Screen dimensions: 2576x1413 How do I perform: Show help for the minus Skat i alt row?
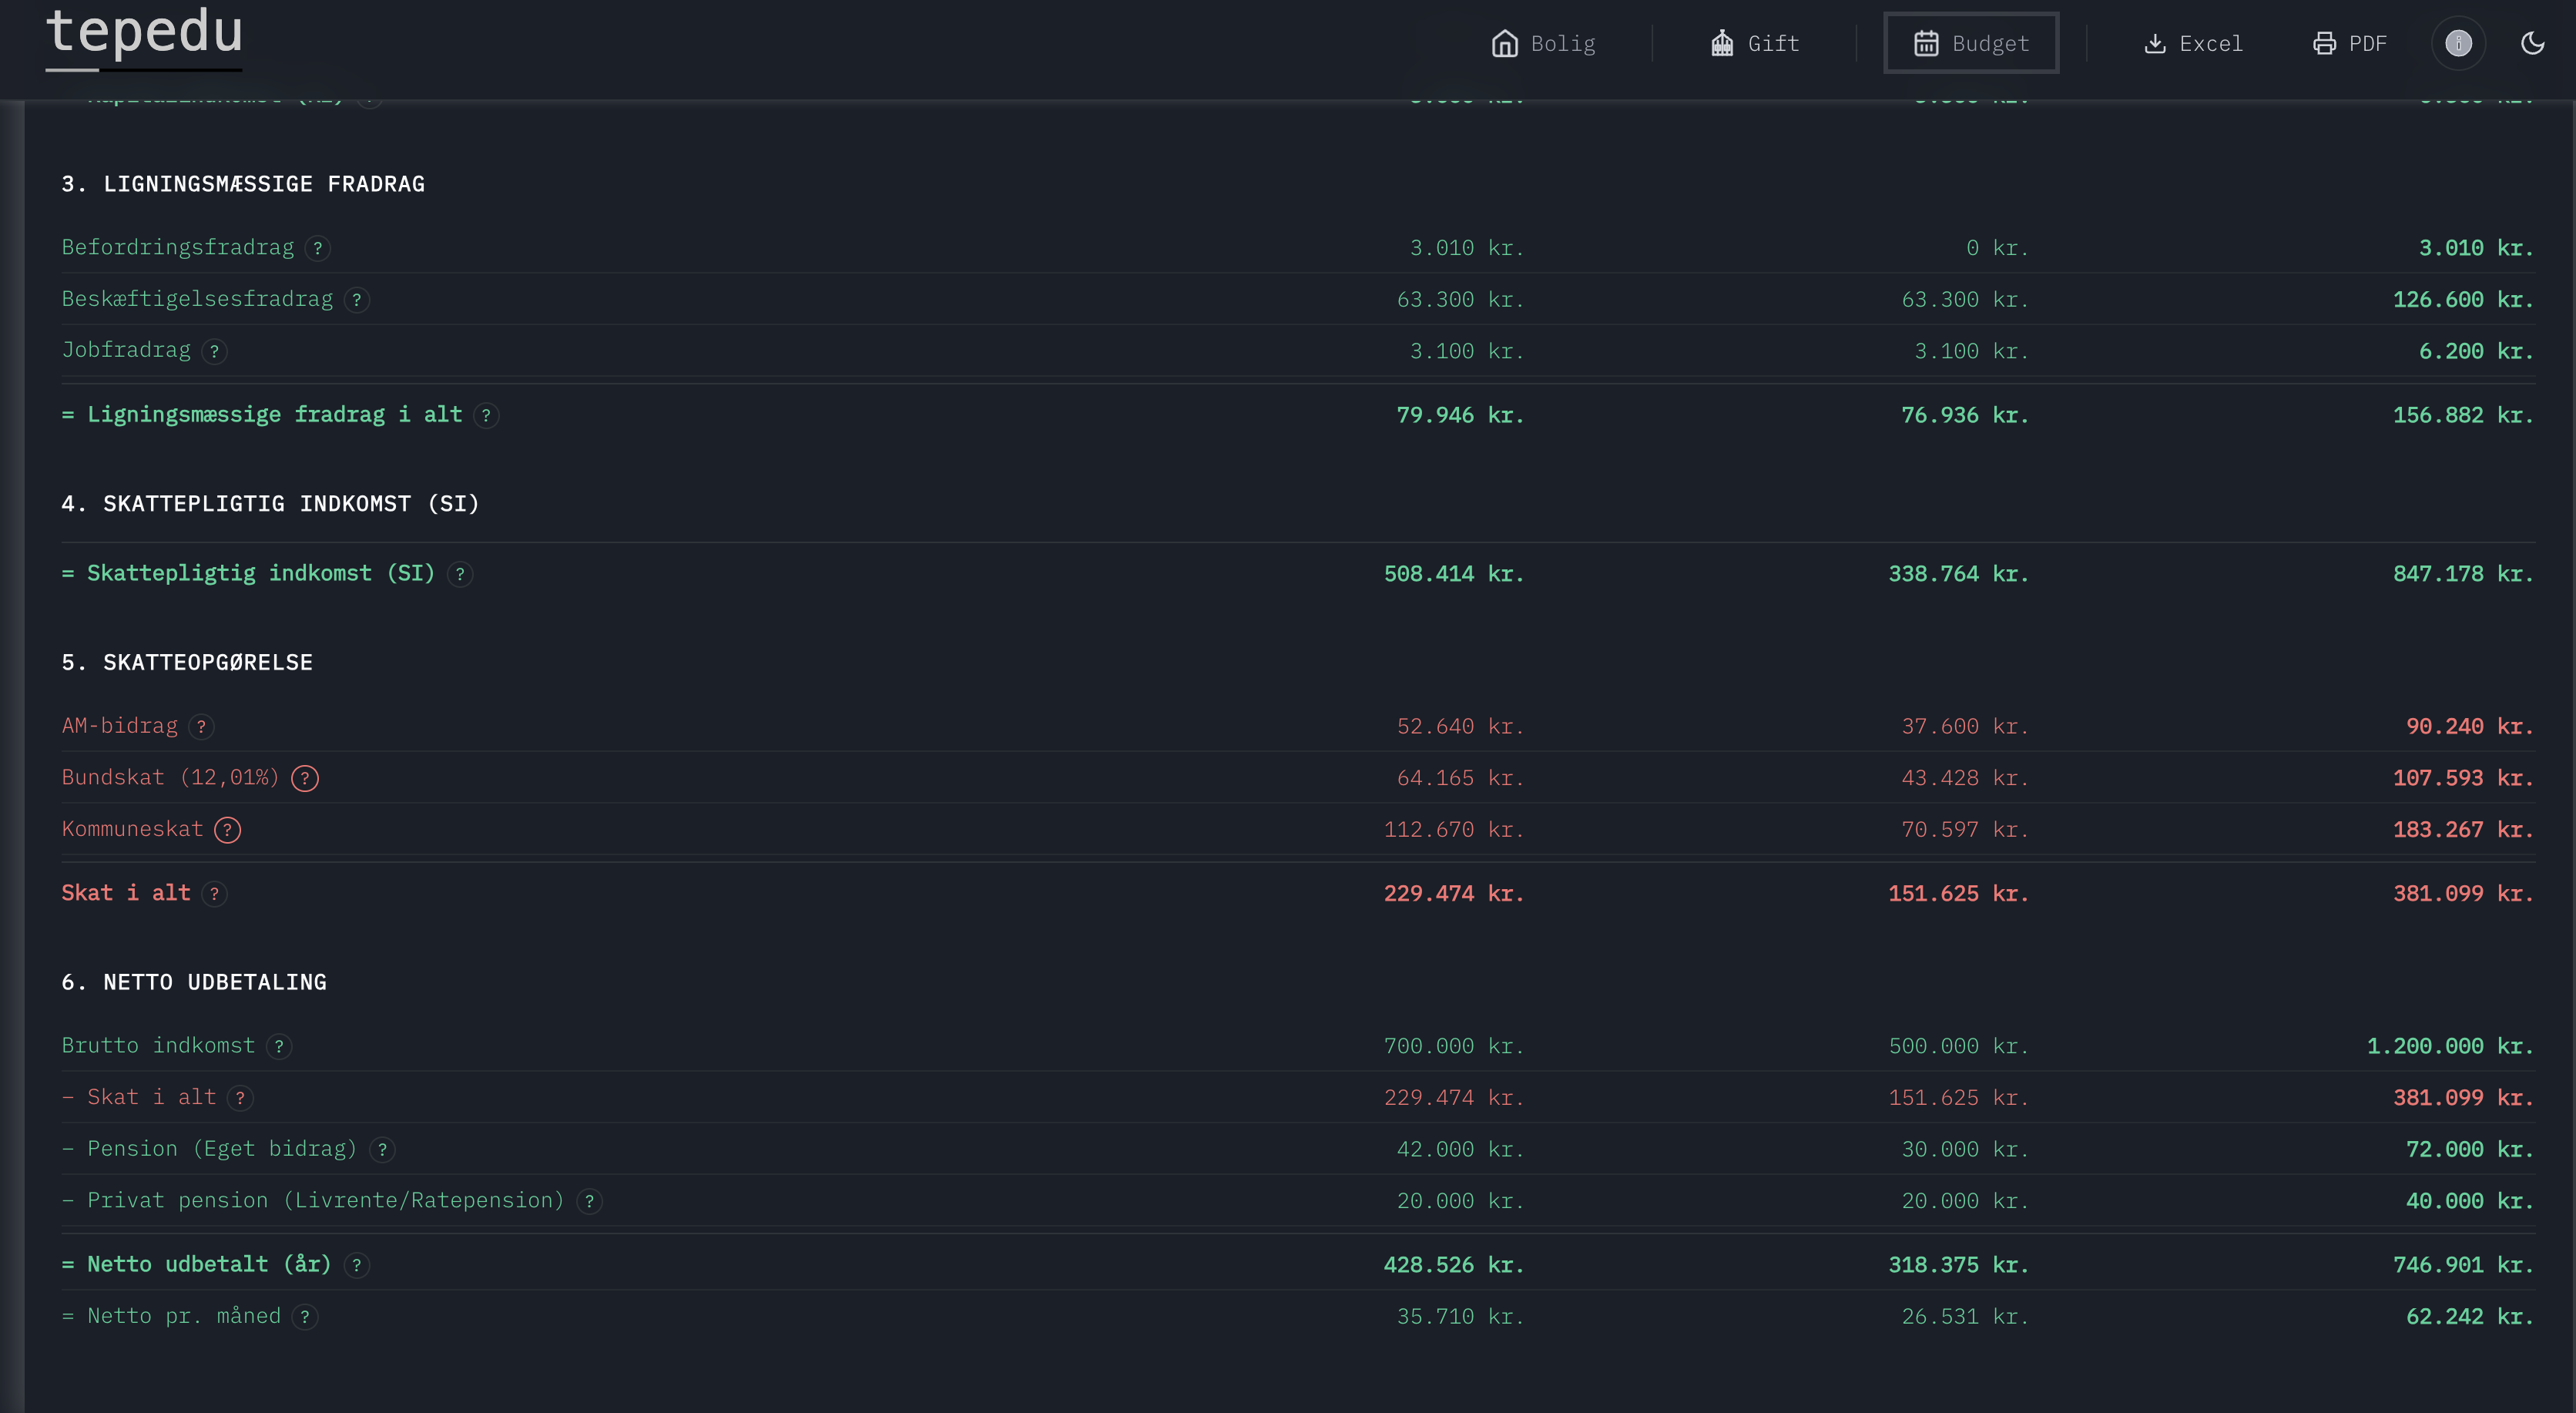(x=240, y=1098)
